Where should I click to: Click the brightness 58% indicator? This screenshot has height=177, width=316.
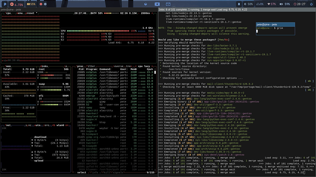point(248,4)
